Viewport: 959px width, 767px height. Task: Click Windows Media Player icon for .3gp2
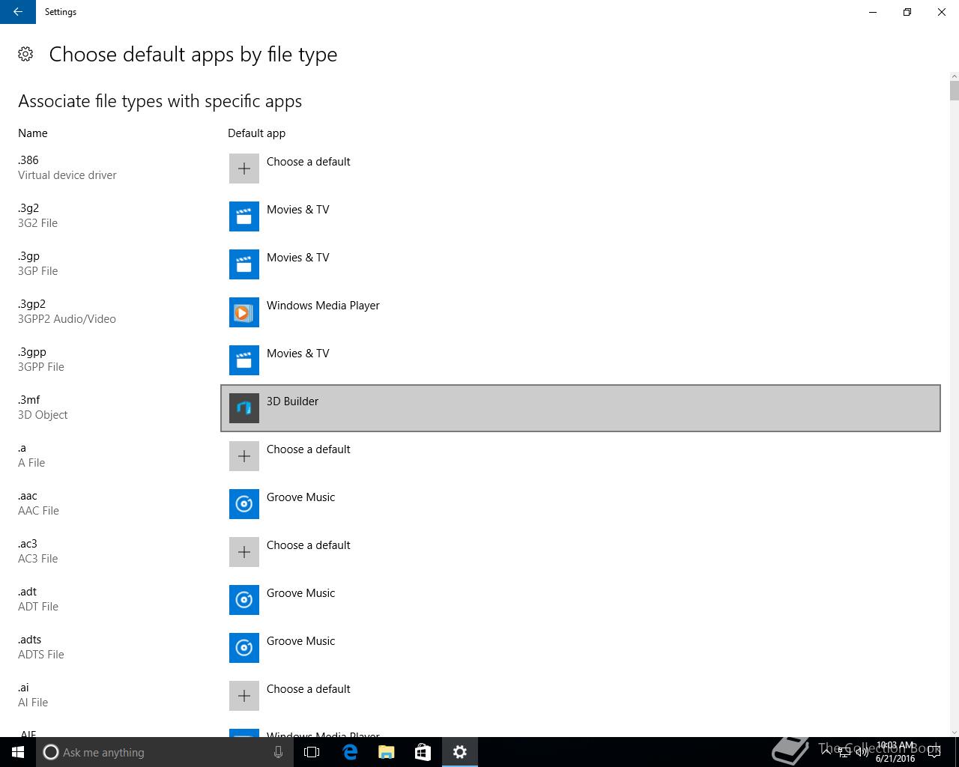[244, 312]
